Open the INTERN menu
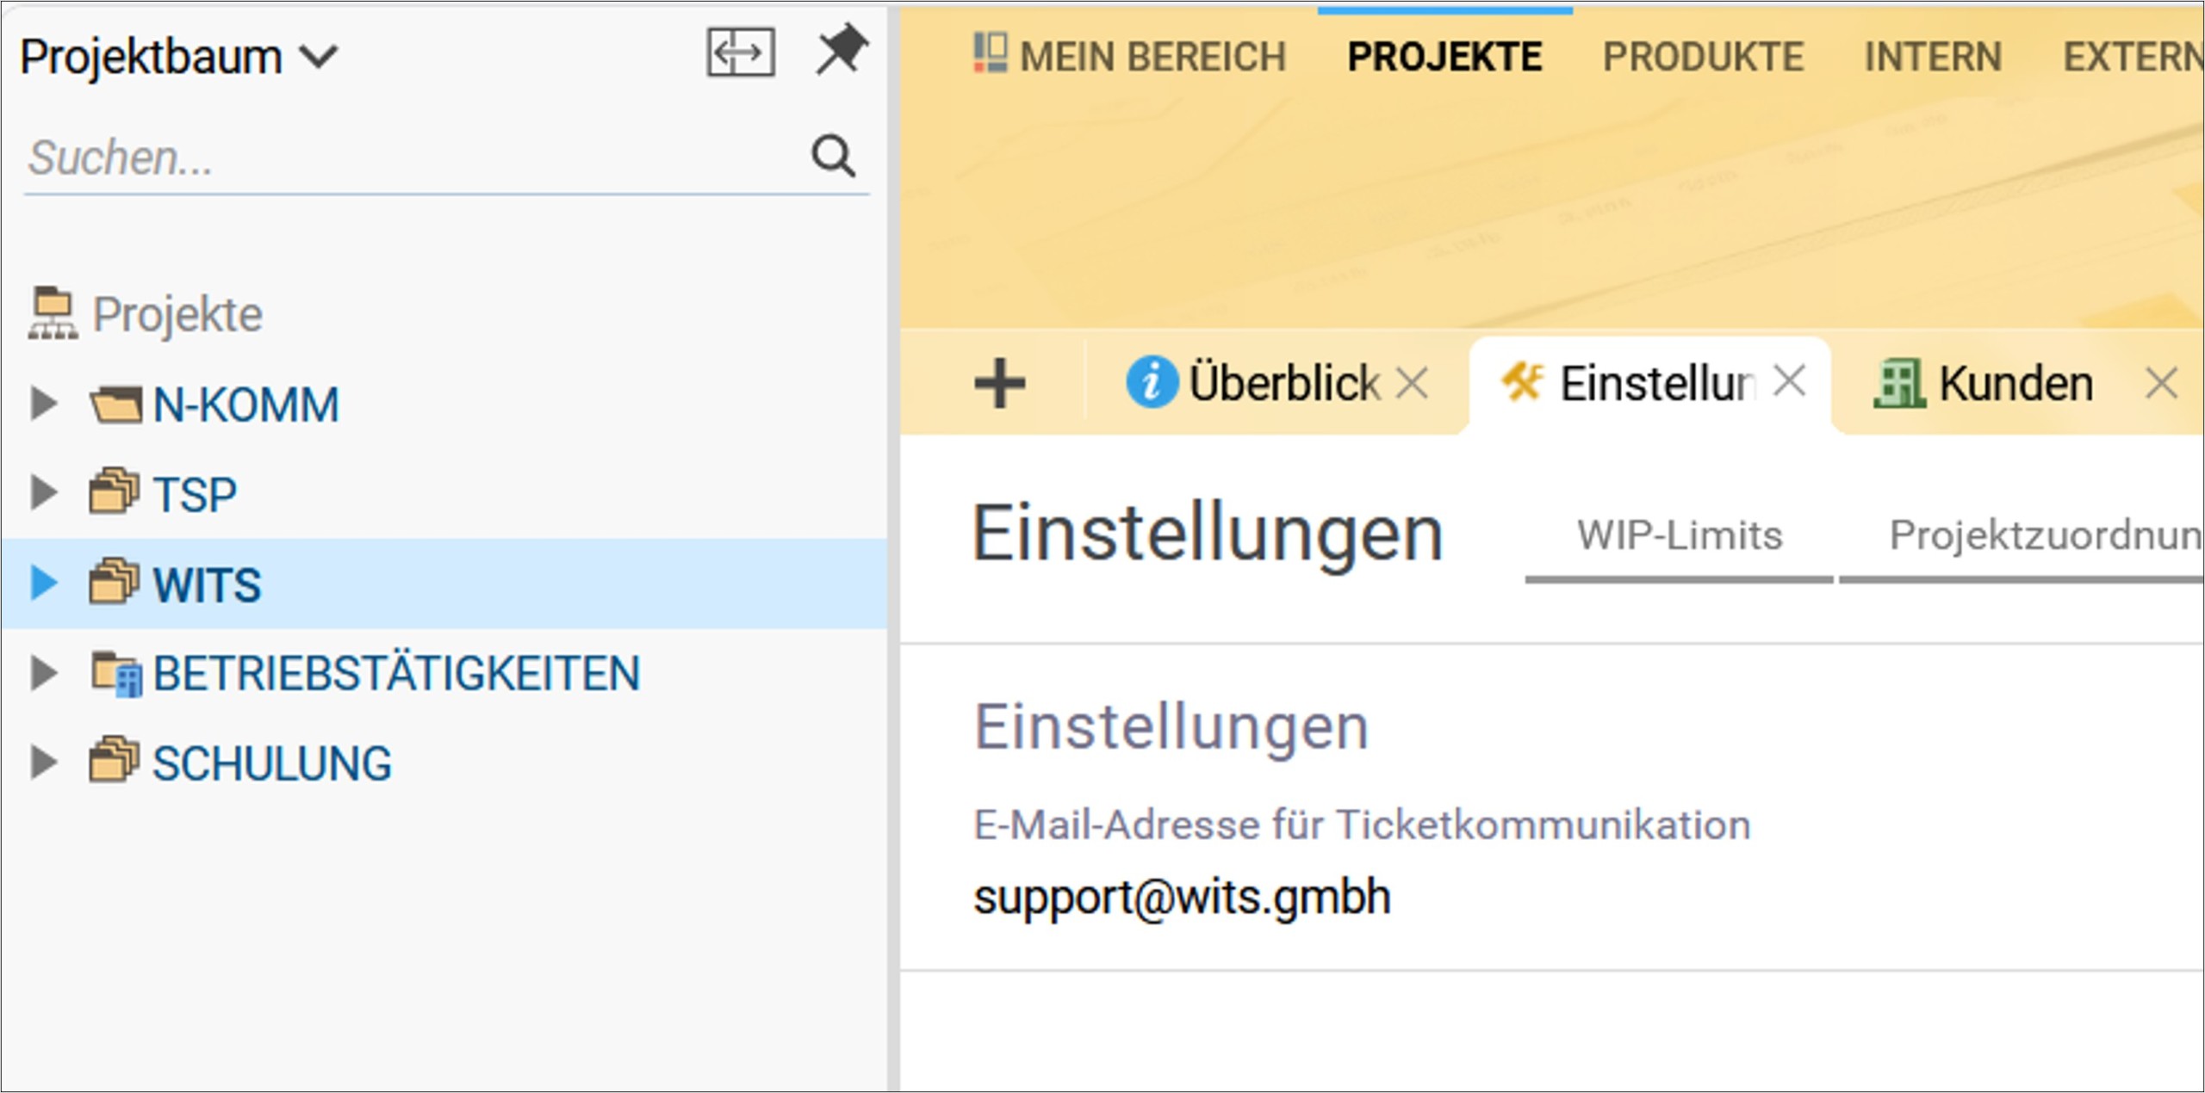 1933,58
